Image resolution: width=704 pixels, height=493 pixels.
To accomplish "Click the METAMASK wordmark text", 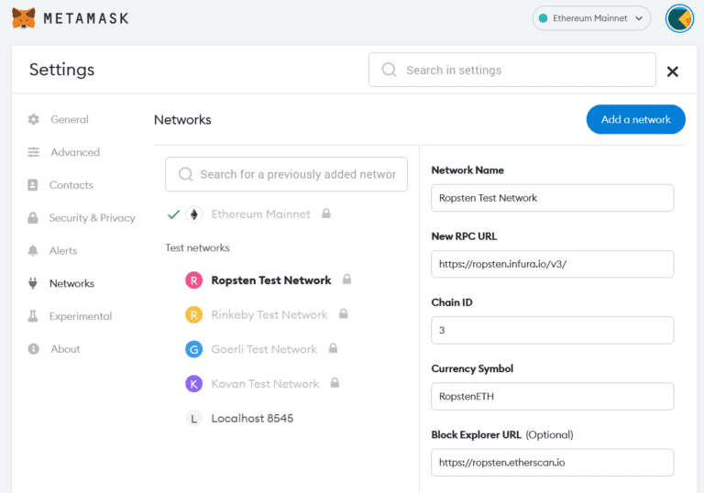I will 86,18.
